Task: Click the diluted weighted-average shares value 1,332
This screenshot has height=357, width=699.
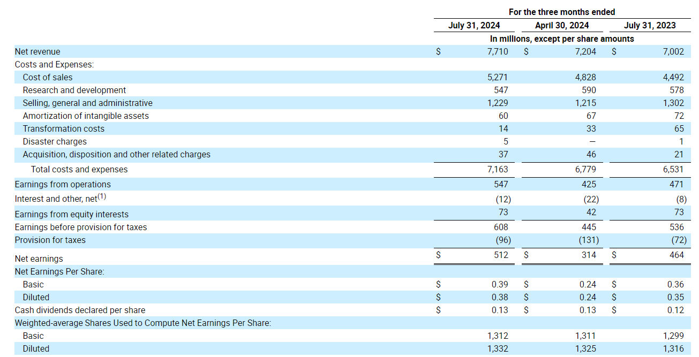Action: pyautogui.click(x=498, y=349)
